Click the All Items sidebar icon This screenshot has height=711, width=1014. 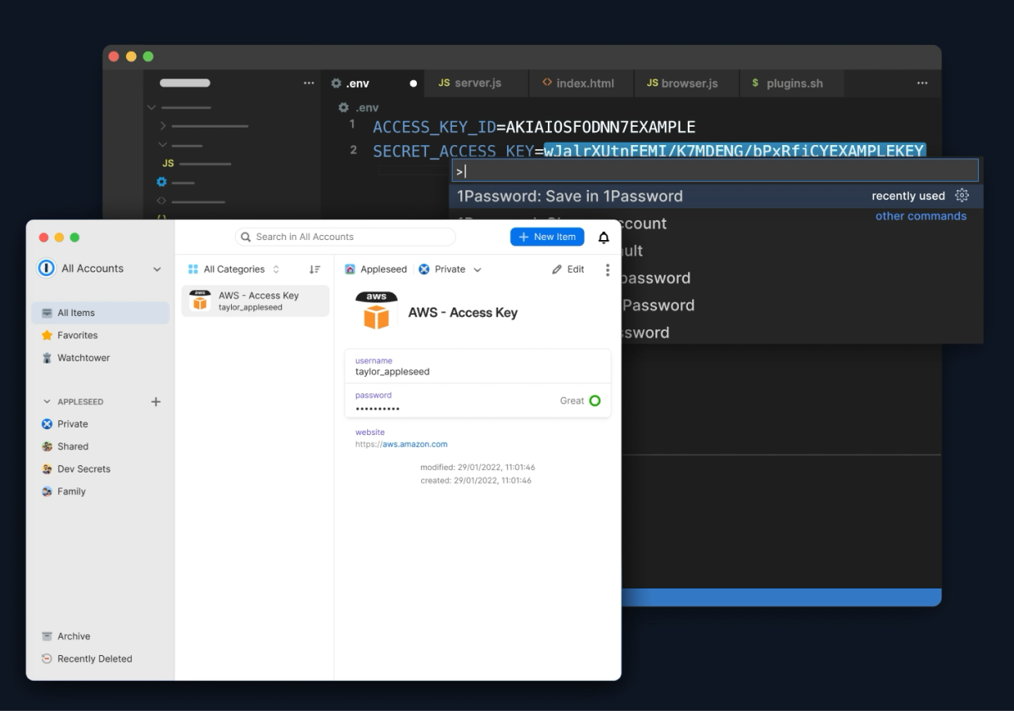(47, 313)
